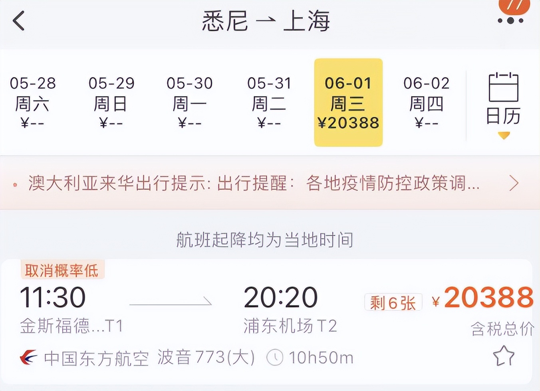This screenshot has width=540, height=391.
Task: Click the 剩6张 remaining tickets tag
Action: 393,302
